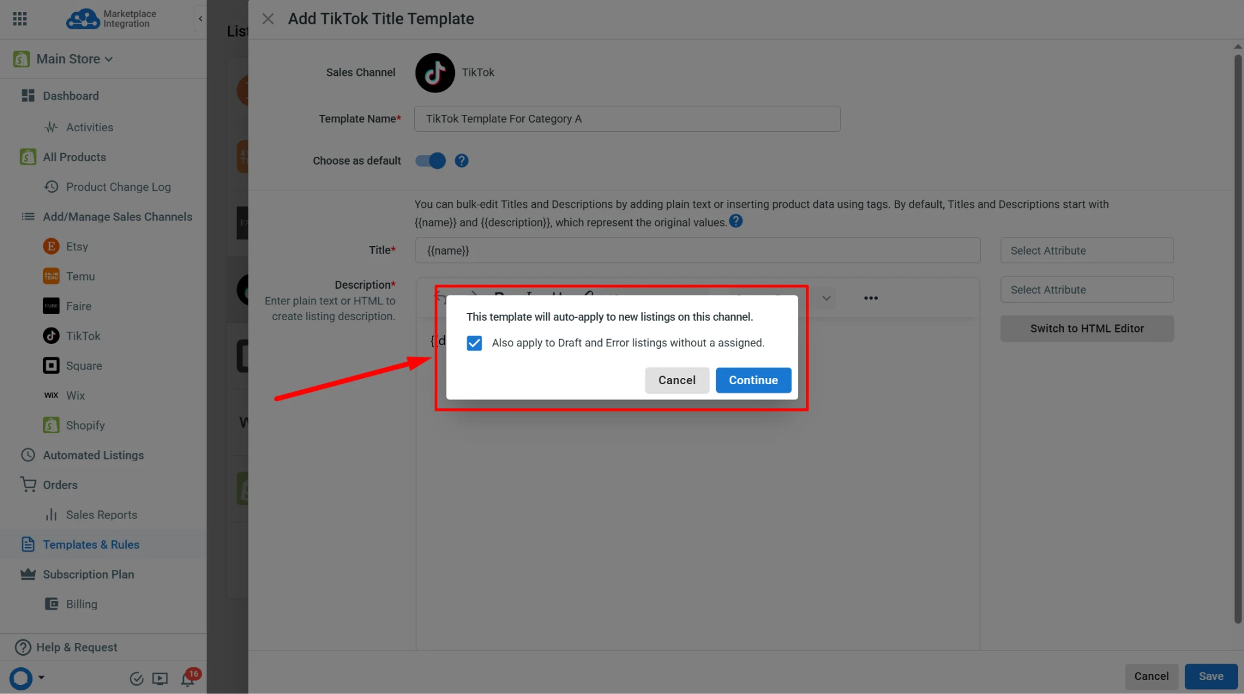Image resolution: width=1244 pixels, height=694 pixels.
Task: Open Help & Request
Action: pos(77,647)
